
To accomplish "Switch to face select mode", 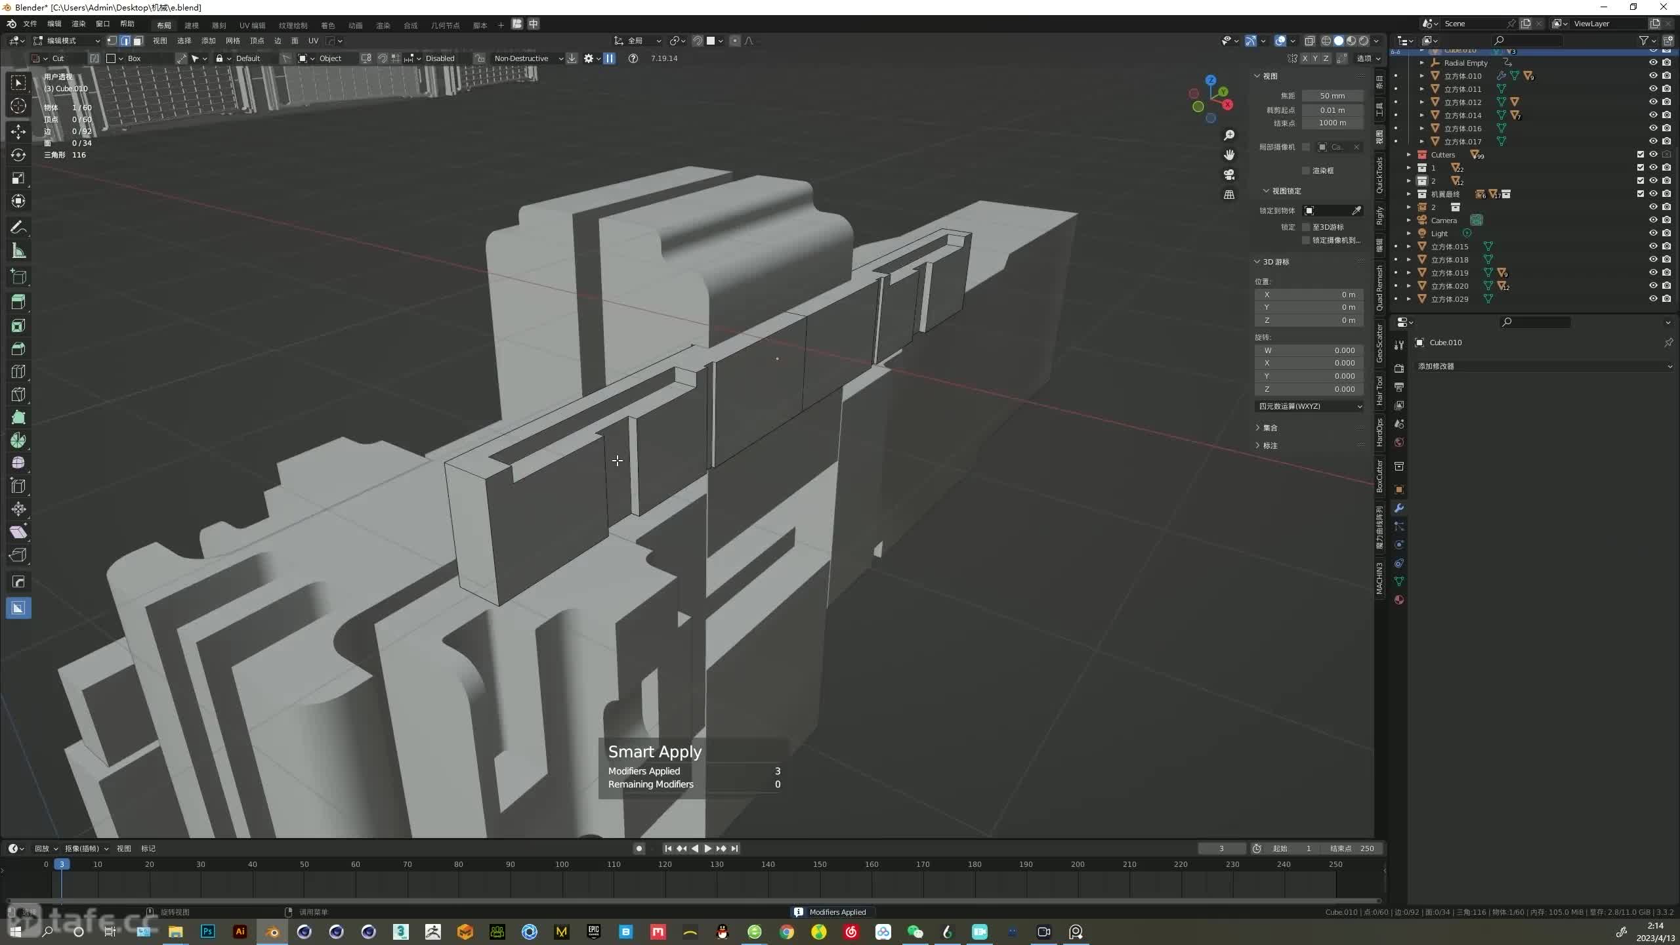I will pos(138,41).
